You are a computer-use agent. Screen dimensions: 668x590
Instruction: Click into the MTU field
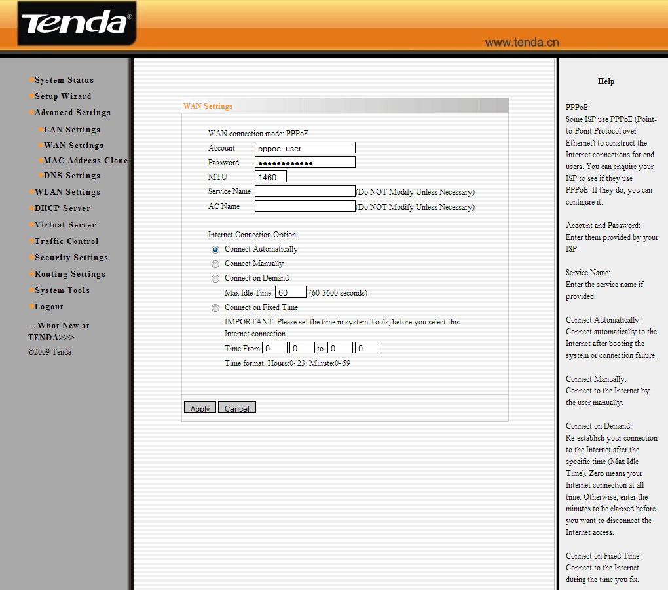tap(270, 177)
